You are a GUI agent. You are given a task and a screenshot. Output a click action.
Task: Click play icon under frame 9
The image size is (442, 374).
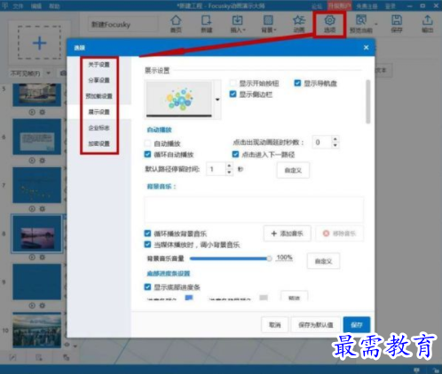coord(32,306)
